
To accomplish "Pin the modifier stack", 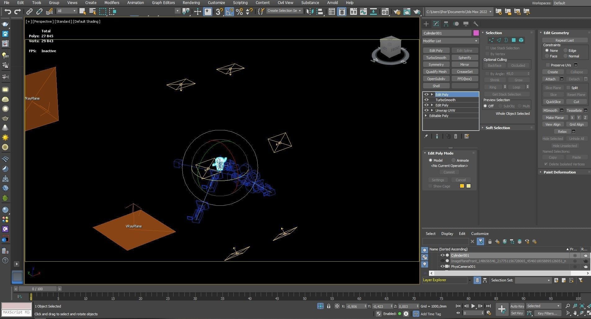I will (426, 136).
